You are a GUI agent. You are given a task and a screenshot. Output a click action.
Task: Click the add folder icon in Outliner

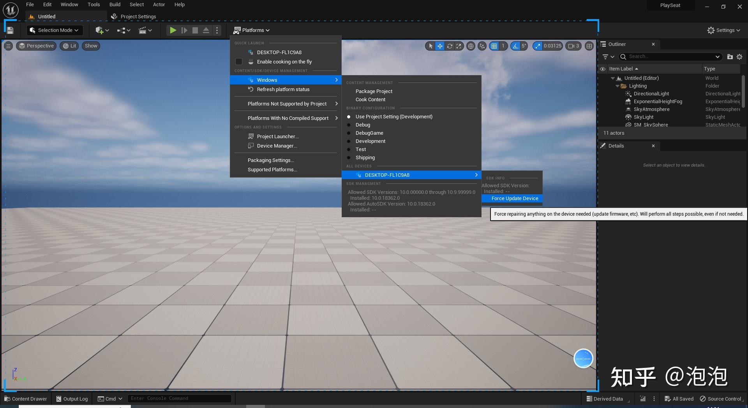tap(730, 57)
